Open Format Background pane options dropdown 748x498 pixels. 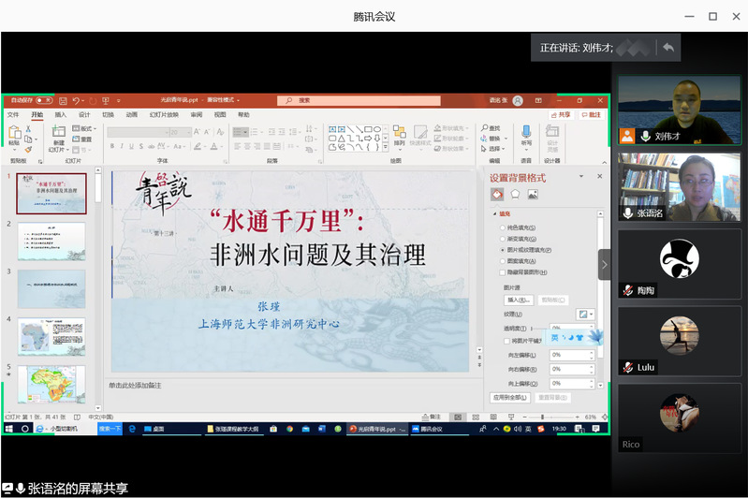click(581, 176)
